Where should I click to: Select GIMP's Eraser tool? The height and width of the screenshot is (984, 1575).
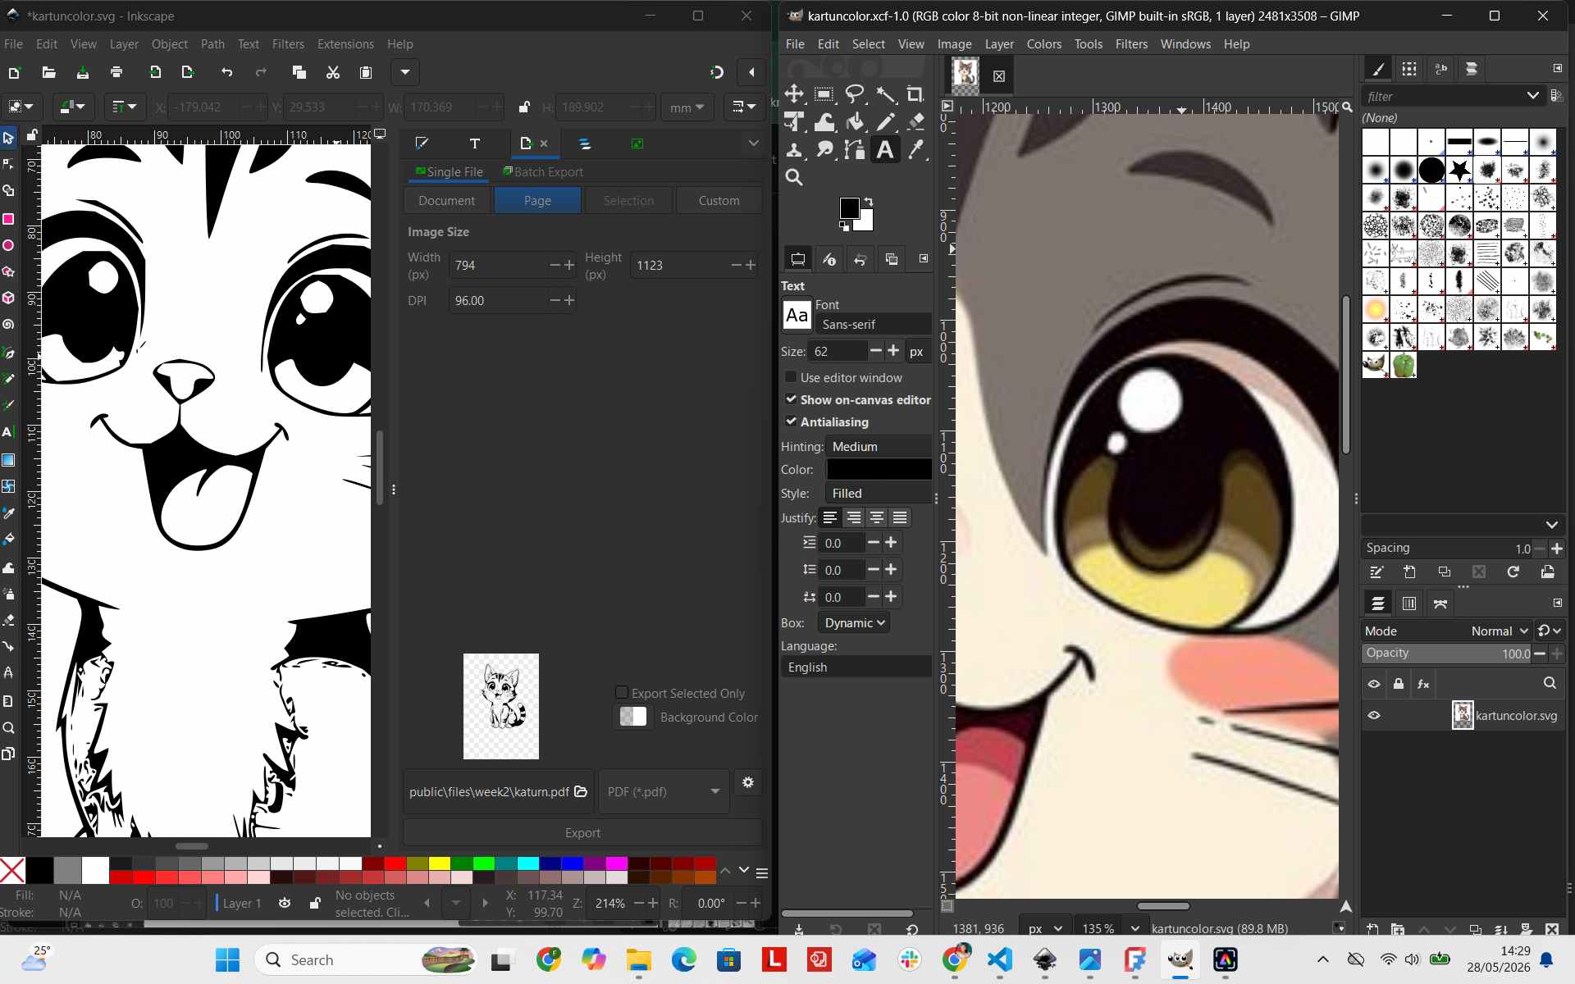click(x=915, y=122)
